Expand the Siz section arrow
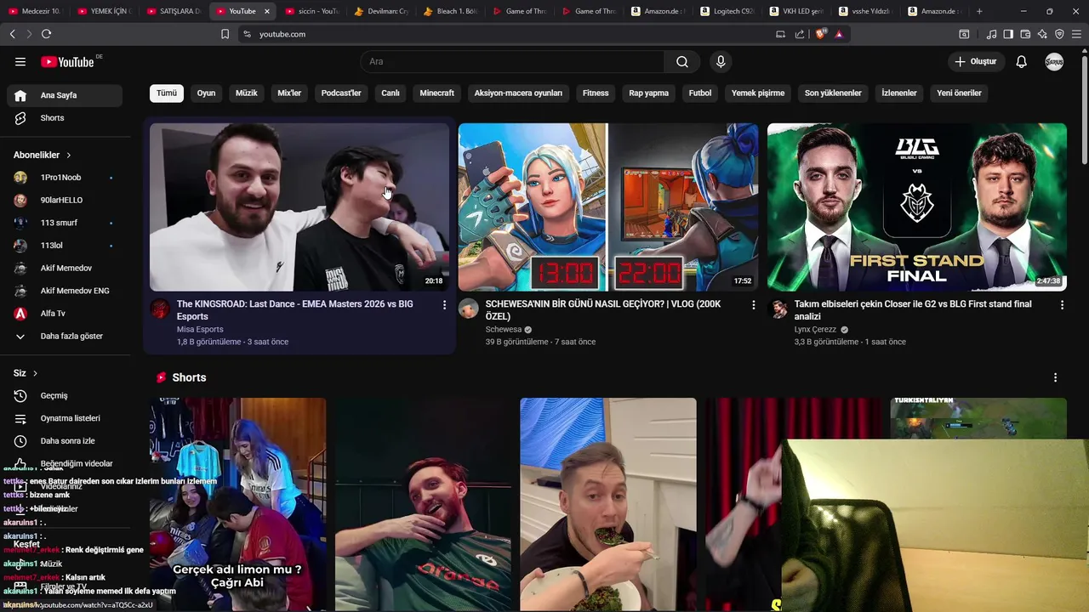Screen dimensions: 1089x612 35,373
